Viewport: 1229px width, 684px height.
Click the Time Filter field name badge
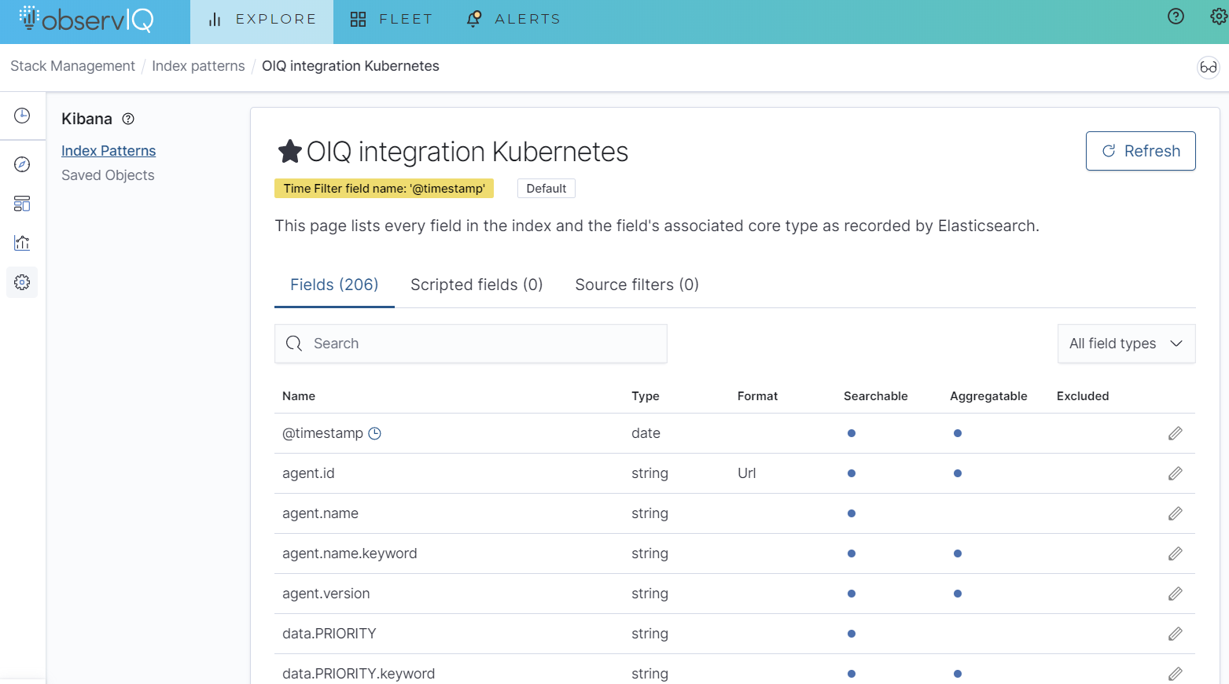click(x=384, y=189)
